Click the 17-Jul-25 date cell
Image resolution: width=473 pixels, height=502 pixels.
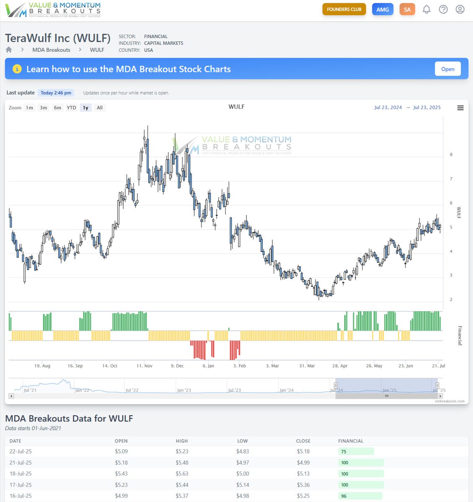[x=21, y=485]
